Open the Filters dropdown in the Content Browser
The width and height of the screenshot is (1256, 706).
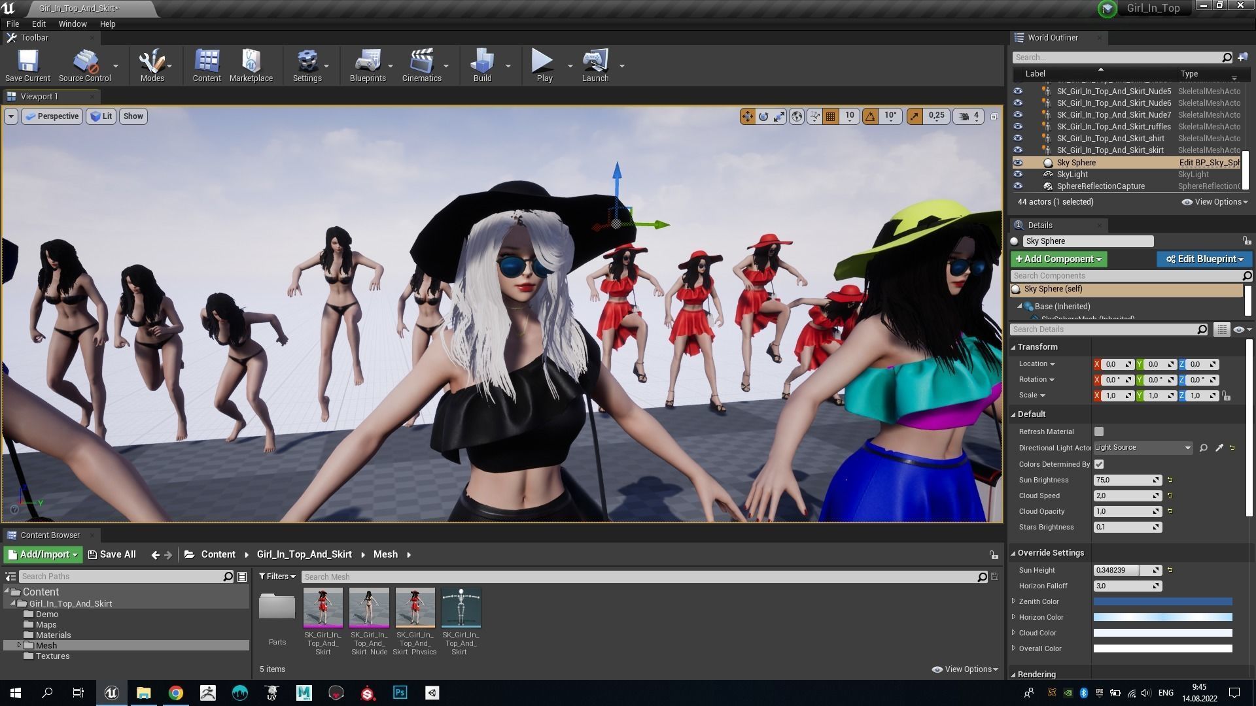pyautogui.click(x=277, y=577)
